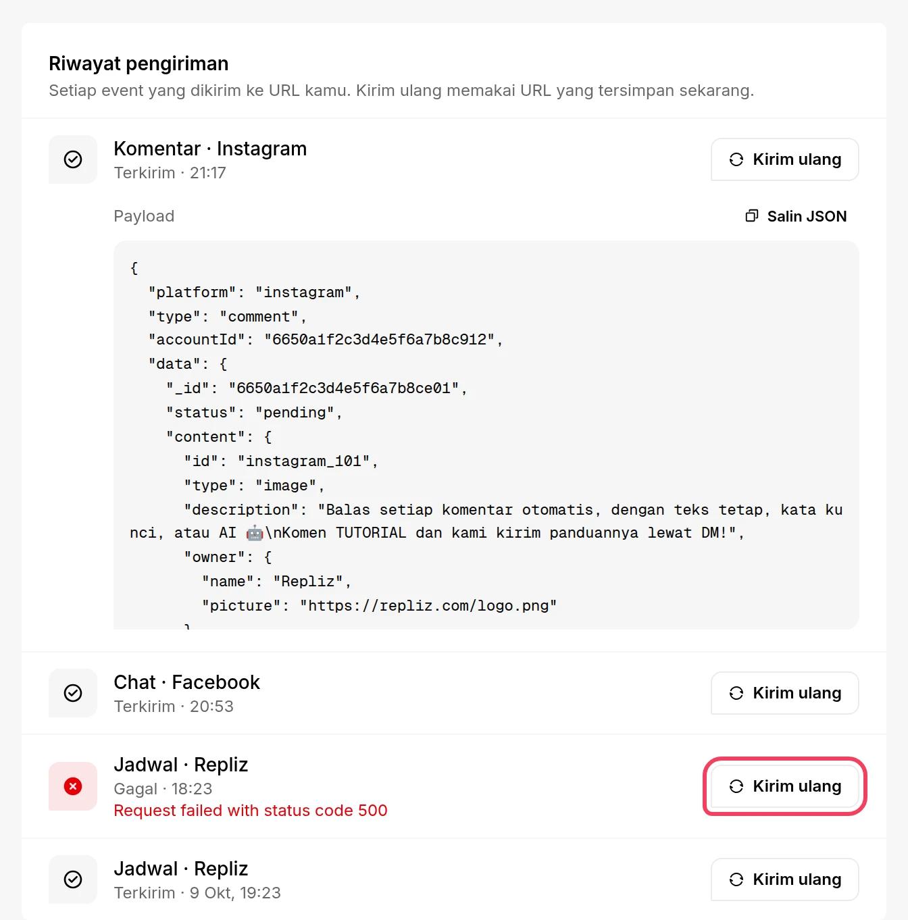Click the check icon for the 9 Okt Jadwal entry
Screen dimensions: 908x920
pos(73,879)
